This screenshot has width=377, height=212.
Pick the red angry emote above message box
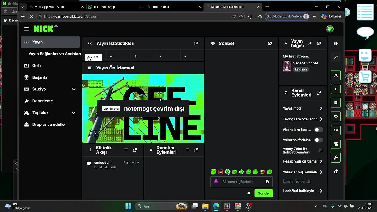point(220,172)
